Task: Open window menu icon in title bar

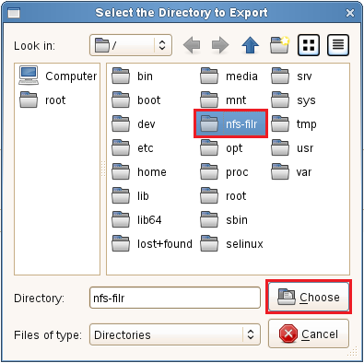Action: tap(14, 13)
